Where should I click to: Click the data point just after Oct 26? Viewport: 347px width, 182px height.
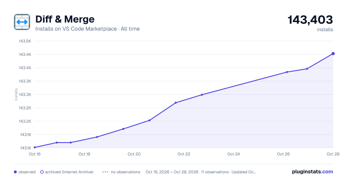click(287, 72)
